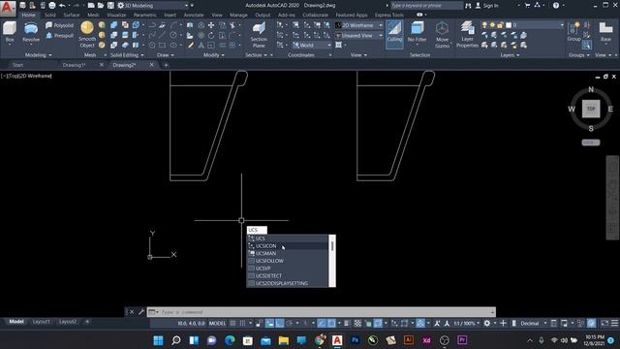Switch to the Surface ribbon tab
Viewport: 620px width, 349px height.
click(72, 16)
